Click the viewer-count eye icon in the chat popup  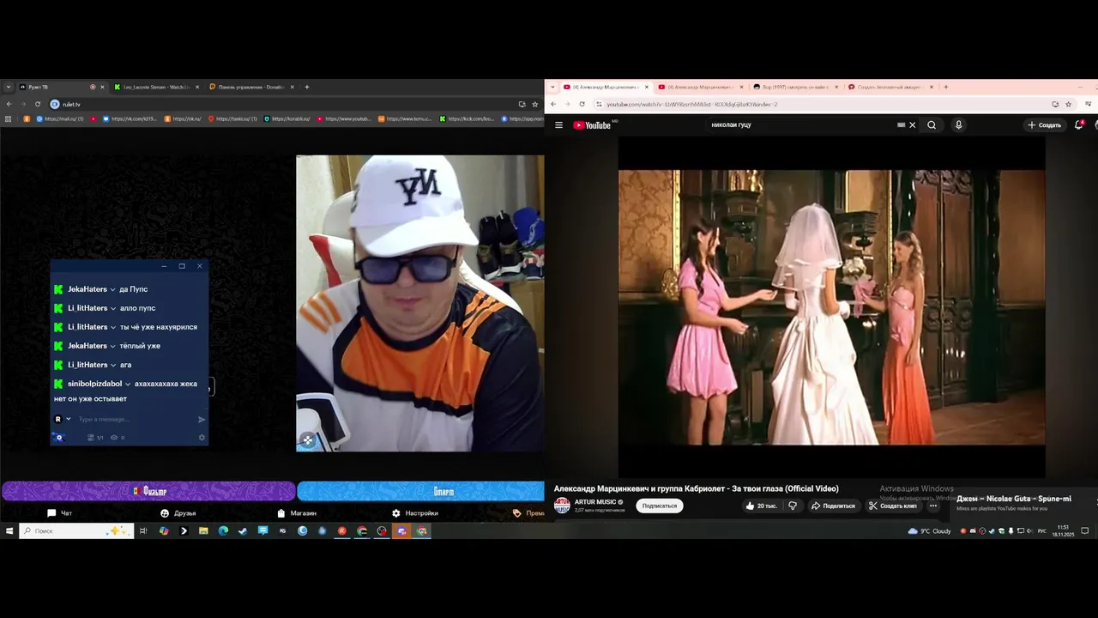tap(113, 438)
